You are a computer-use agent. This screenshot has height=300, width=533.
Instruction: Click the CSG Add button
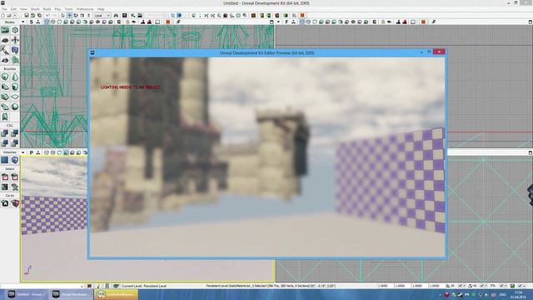coord(5,133)
